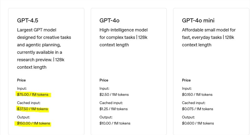Click Cached input label in GPT-4.5 card

[28, 103]
